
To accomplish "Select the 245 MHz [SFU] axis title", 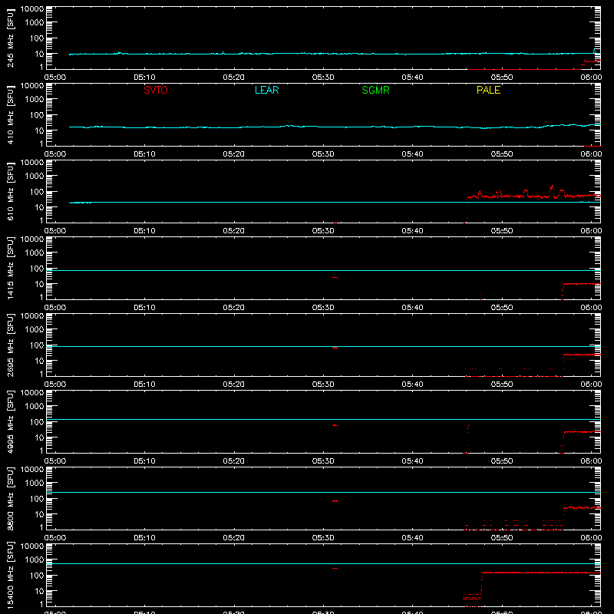I will [x=10, y=38].
